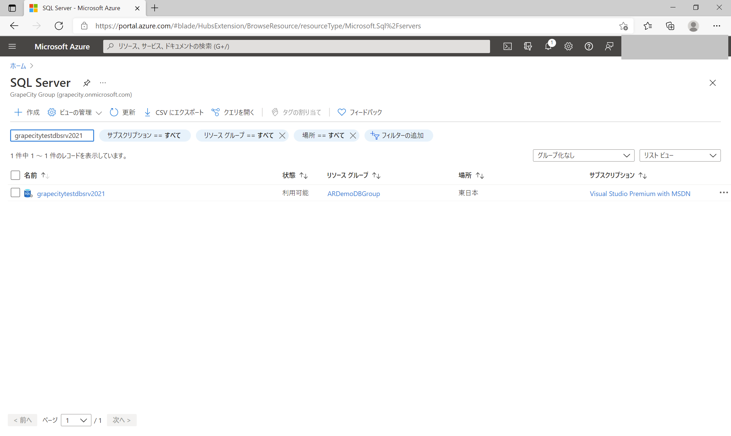
Task: Expand ビューの管理 dropdown
Action: click(x=75, y=112)
